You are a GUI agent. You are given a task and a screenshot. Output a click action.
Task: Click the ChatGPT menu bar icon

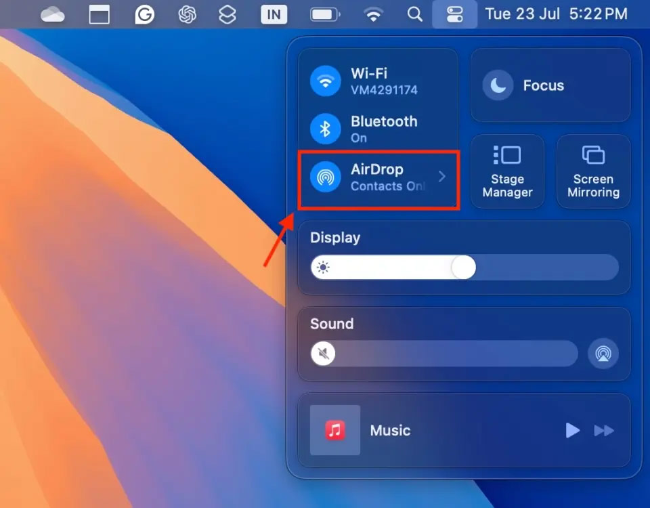pos(186,14)
